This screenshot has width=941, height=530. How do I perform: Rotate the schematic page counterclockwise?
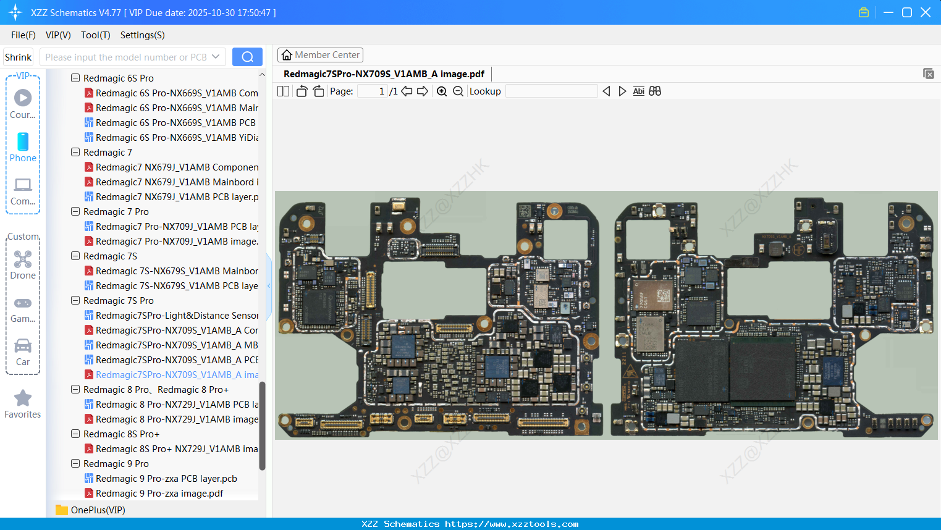pos(301,91)
